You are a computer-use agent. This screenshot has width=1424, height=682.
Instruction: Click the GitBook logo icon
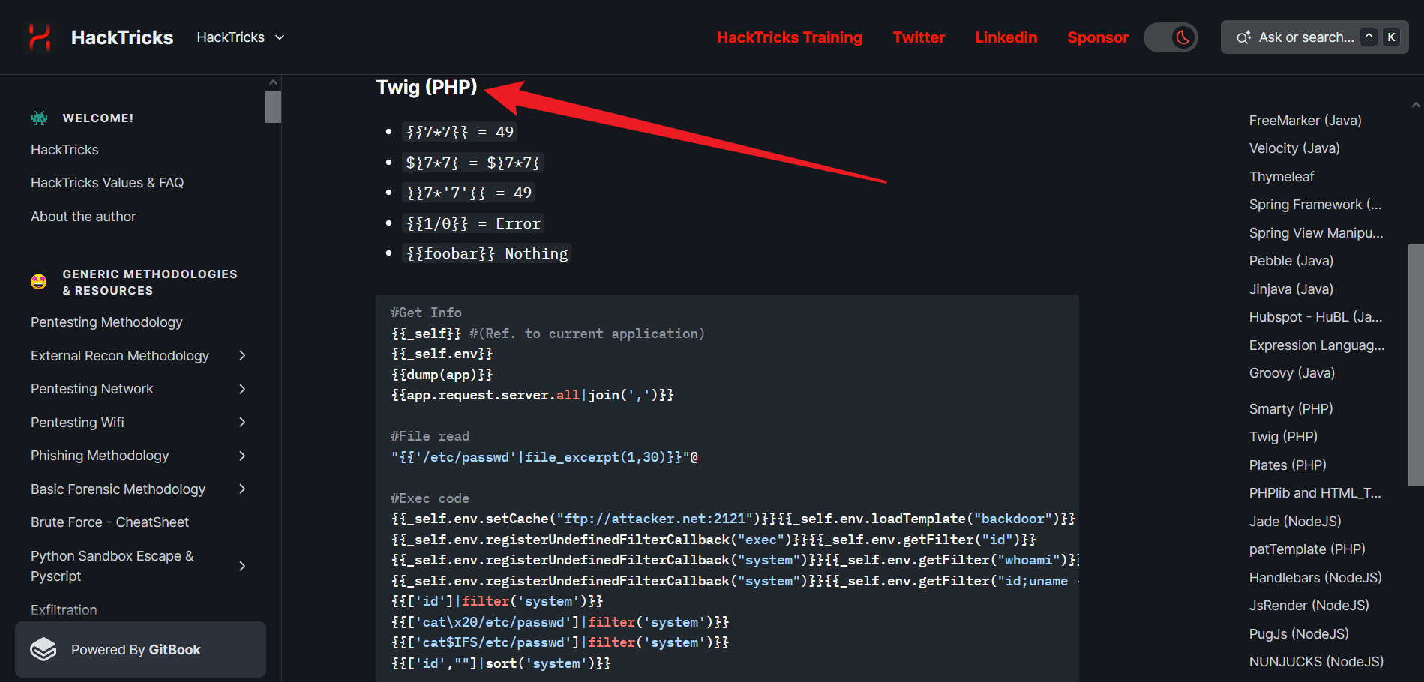tap(43, 649)
